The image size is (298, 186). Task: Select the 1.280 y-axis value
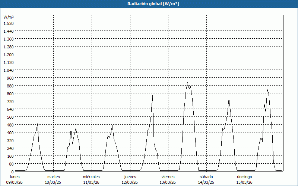click(x=9, y=47)
